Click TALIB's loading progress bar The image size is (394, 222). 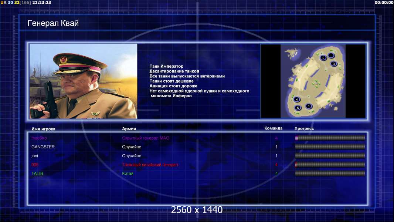point(330,174)
